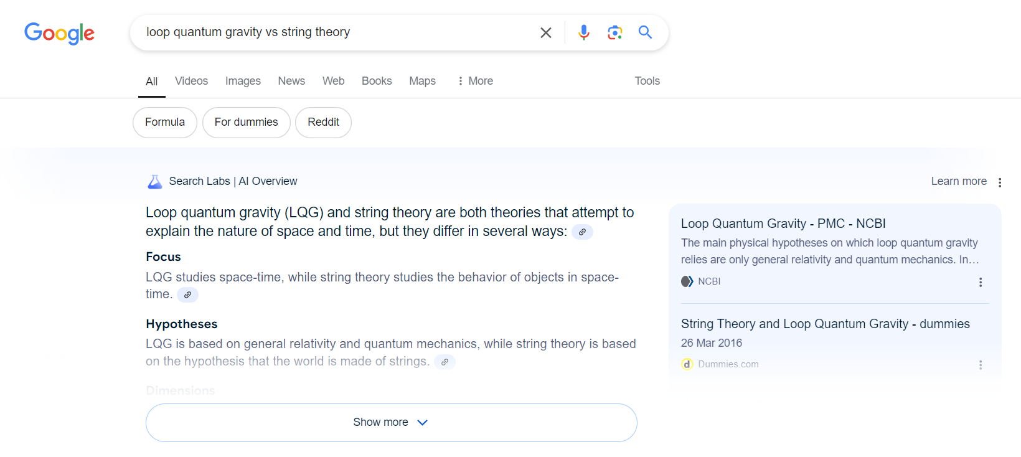Click into the search query field

pos(336,32)
